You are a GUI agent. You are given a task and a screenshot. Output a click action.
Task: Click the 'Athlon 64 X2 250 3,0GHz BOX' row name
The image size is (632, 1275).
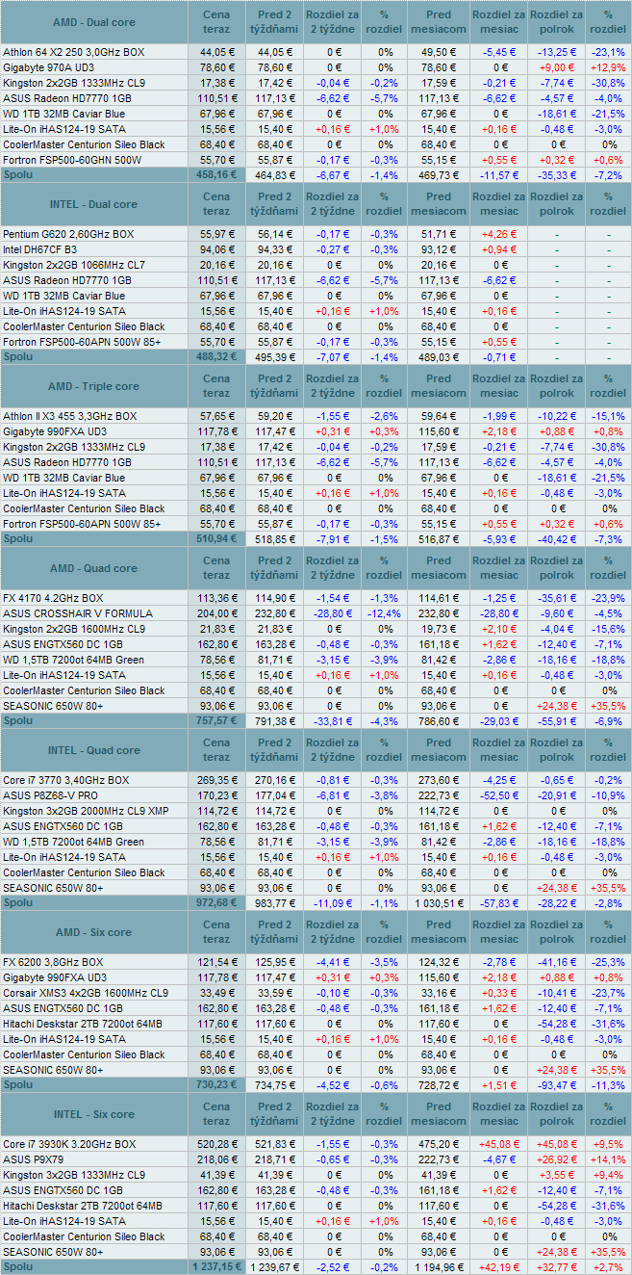74,52
